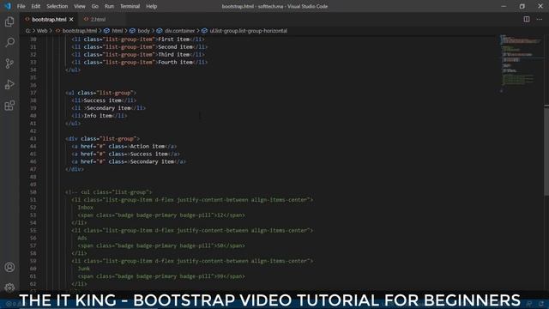Click "Info item" text on line 40
The image size is (549, 309).
pyautogui.click(x=98, y=116)
